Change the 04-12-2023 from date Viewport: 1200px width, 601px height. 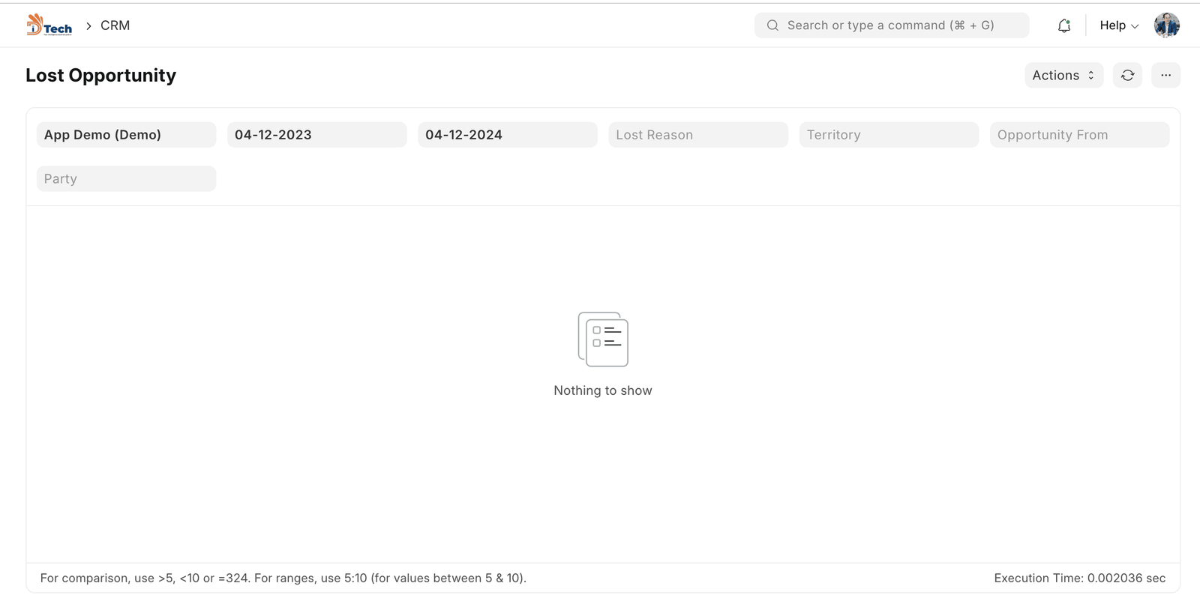[316, 135]
